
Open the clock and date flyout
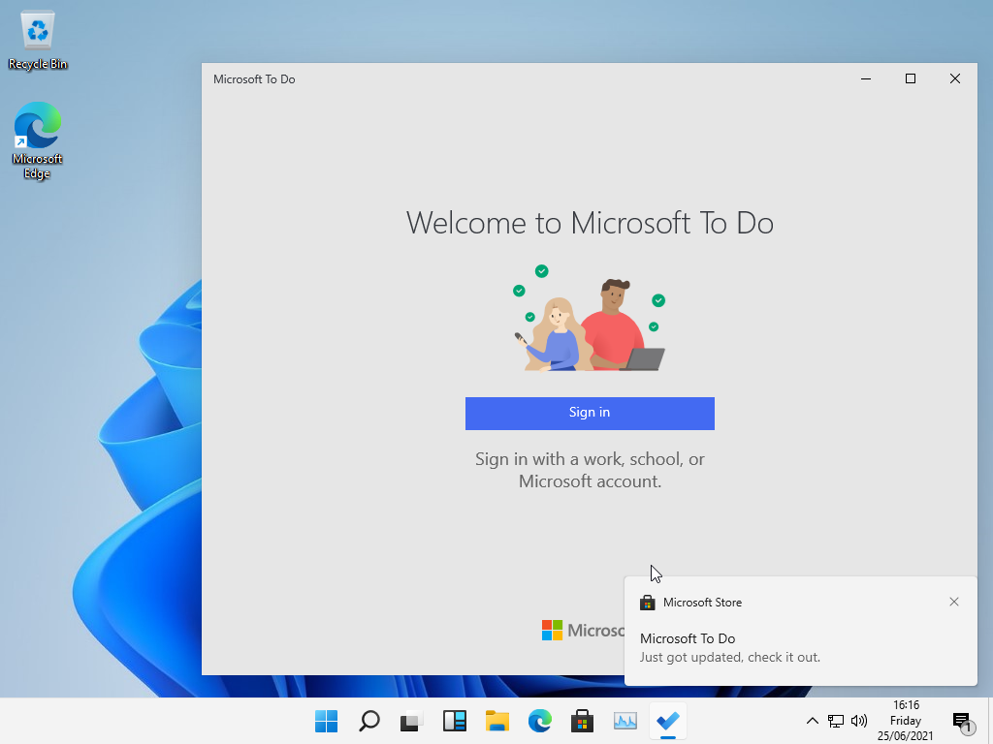(x=906, y=721)
